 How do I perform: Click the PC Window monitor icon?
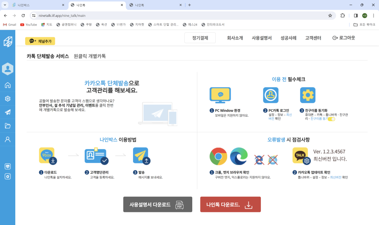(220, 95)
